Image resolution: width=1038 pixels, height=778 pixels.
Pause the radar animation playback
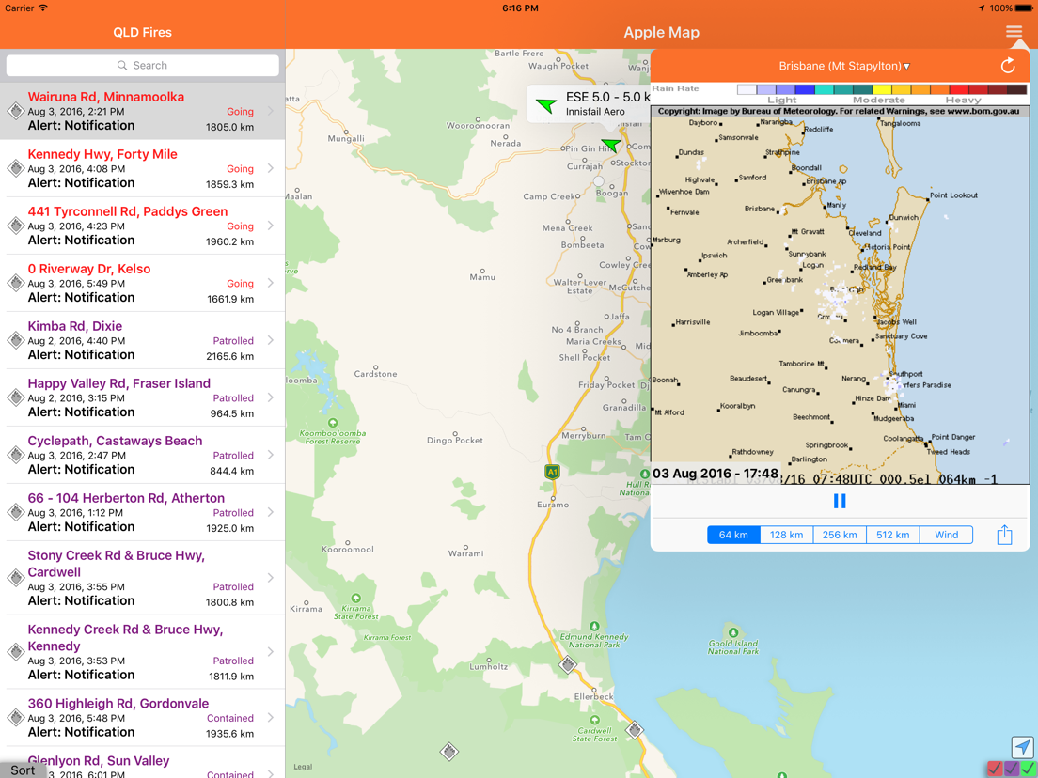point(840,502)
